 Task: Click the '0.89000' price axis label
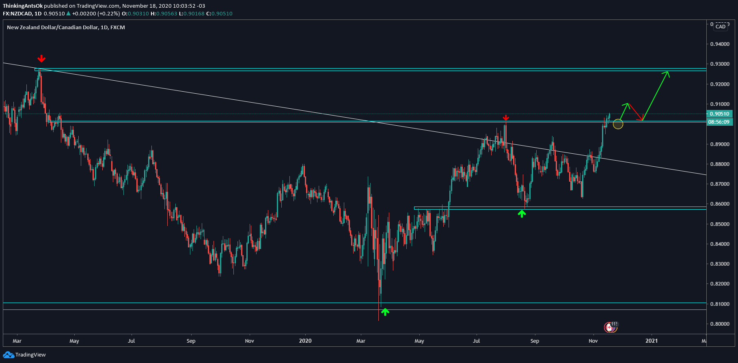720,144
